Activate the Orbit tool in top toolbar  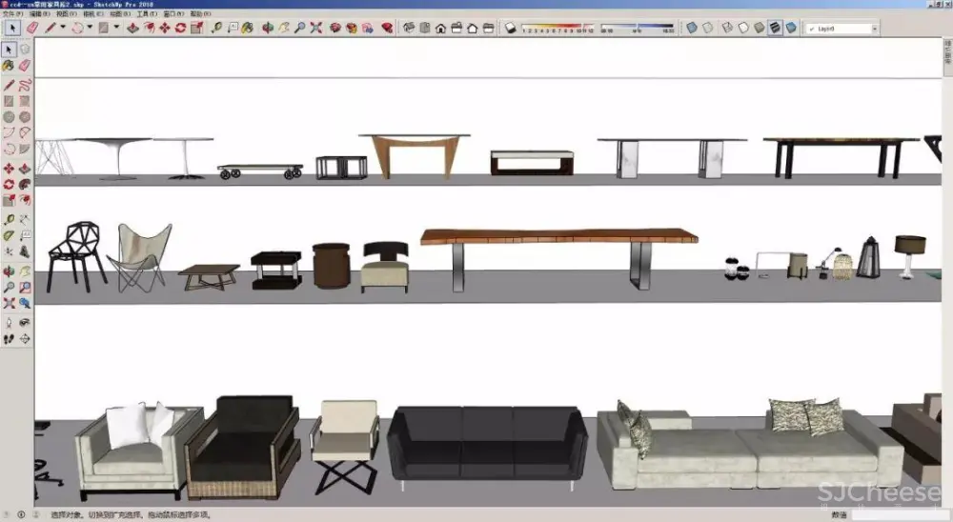267,28
